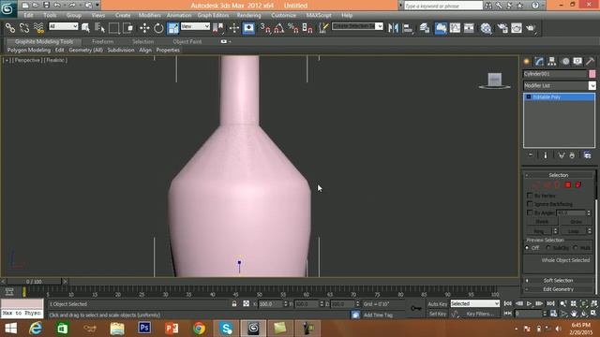Viewport: 600px width, 337px height.
Task: Toggle the Window/Crossing selection mode
Action: click(127, 28)
